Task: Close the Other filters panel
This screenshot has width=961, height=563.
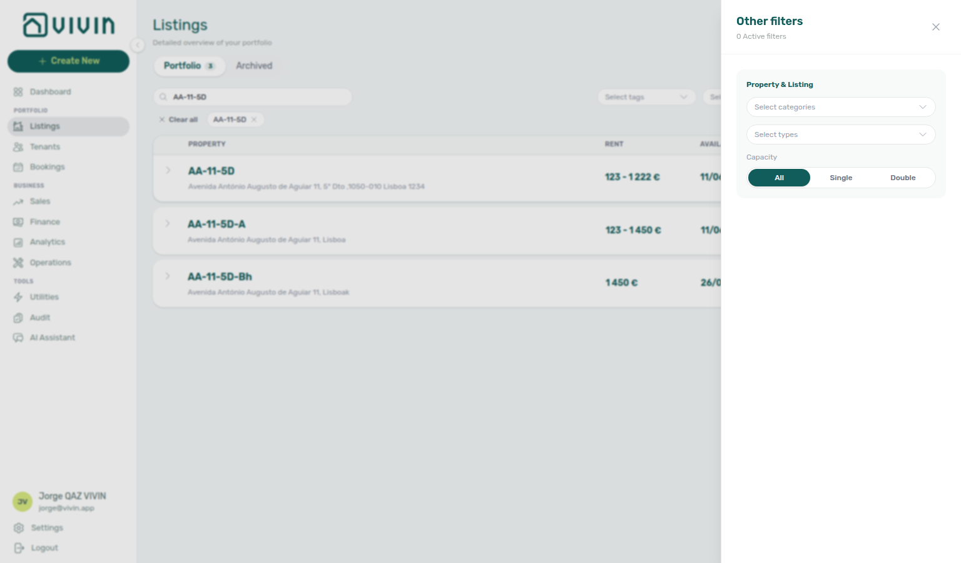Action: (x=936, y=27)
